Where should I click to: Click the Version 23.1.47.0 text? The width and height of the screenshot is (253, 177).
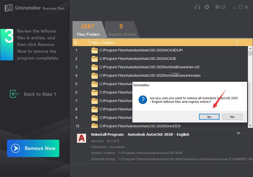(x=105, y=141)
